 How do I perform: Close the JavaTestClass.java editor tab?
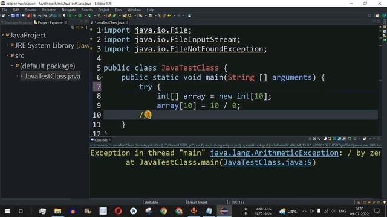pyautogui.click(x=127, y=22)
